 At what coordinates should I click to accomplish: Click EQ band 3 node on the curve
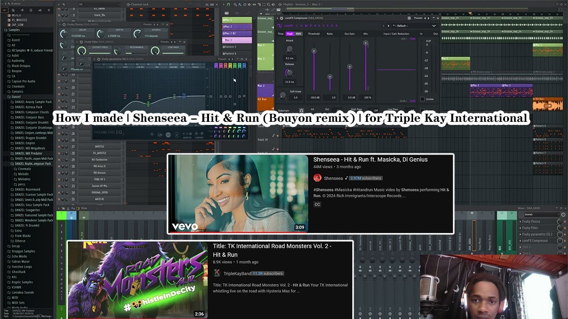[137, 97]
